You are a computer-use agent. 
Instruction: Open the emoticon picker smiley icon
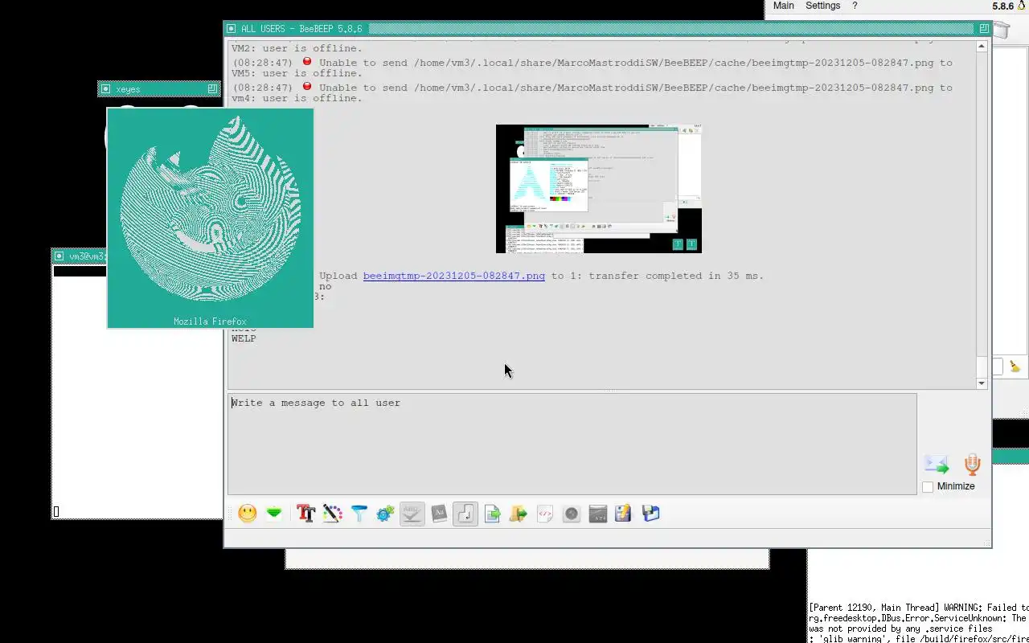point(248,514)
